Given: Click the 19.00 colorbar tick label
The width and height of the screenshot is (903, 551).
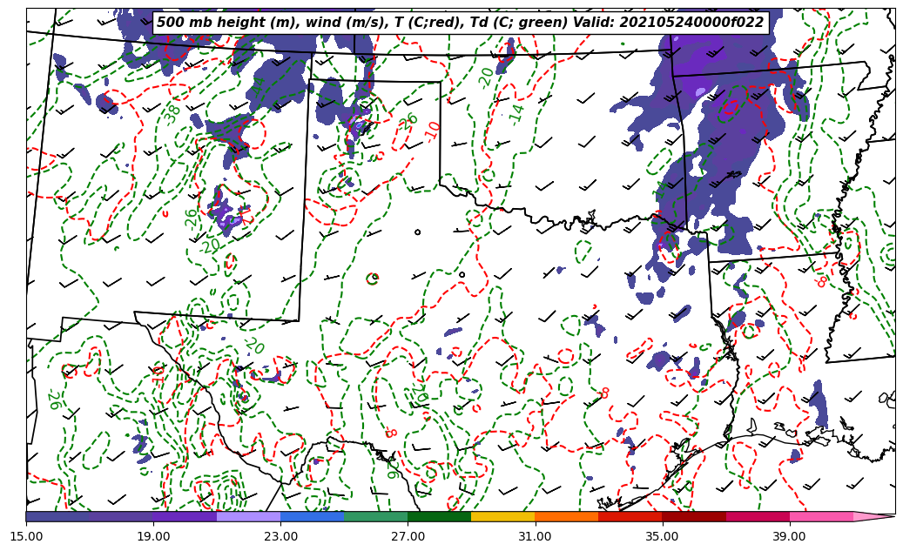Looking at the screenshot, I should point(154,536).
